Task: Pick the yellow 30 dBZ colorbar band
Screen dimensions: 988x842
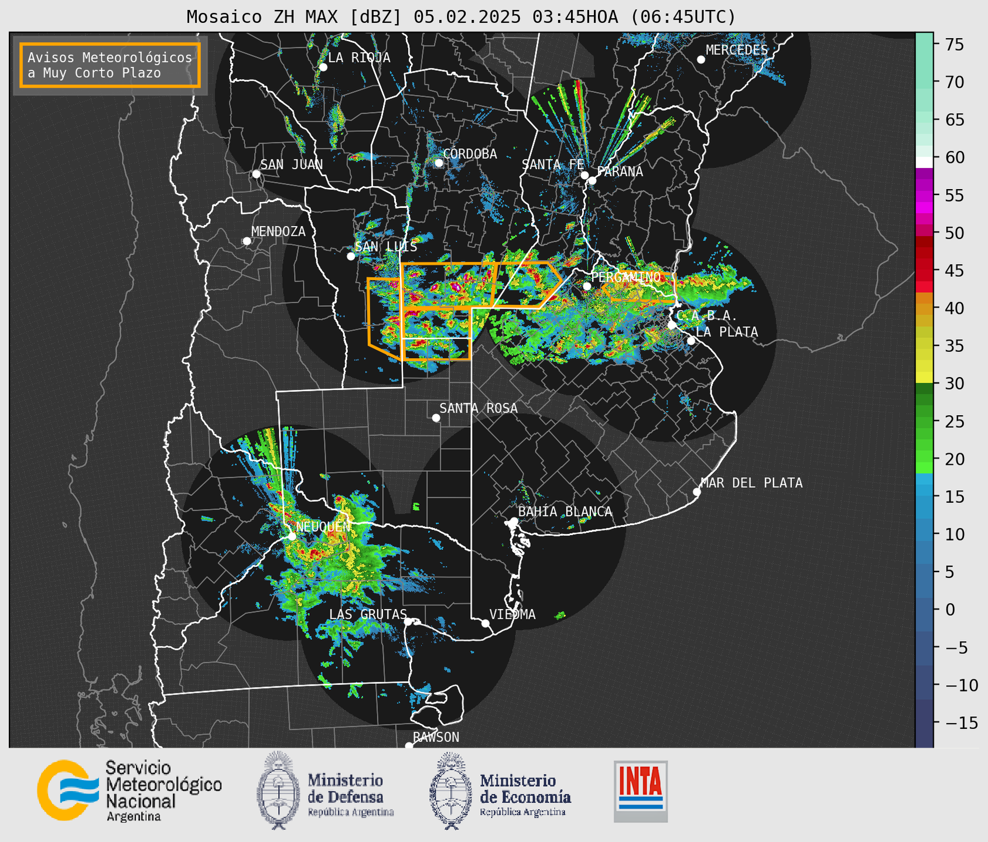Action: 924,378
